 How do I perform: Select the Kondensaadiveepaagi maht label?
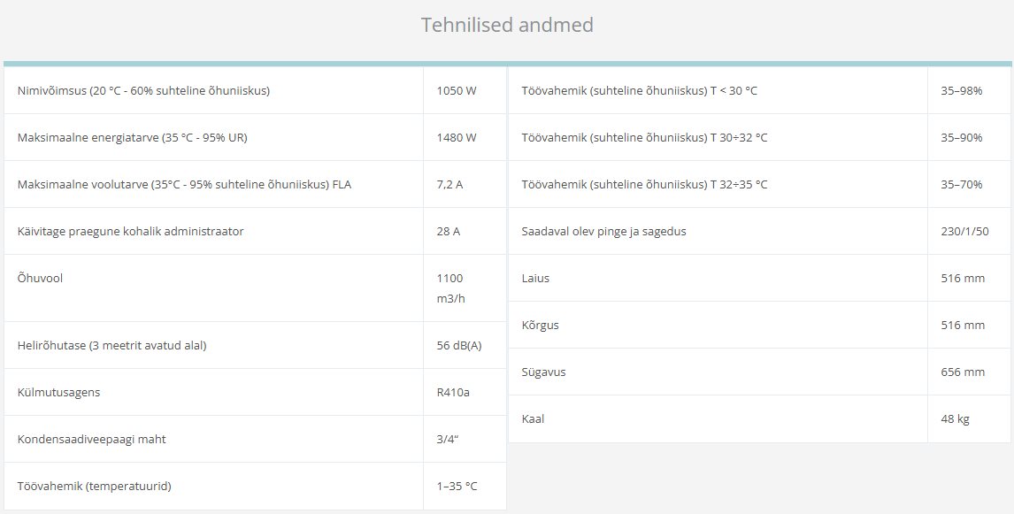pos(92,440)
